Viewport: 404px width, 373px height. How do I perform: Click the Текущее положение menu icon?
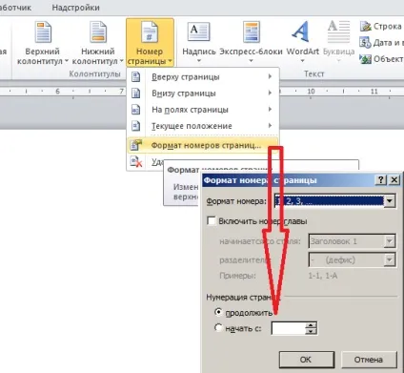[136, 126]
